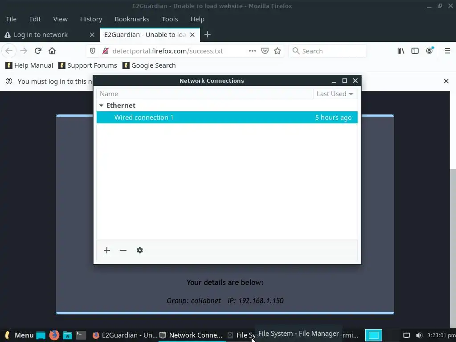This screenshot has width=456, height=342.
Task: Go to Firefox home page
Action: click(x=52, y=51)
